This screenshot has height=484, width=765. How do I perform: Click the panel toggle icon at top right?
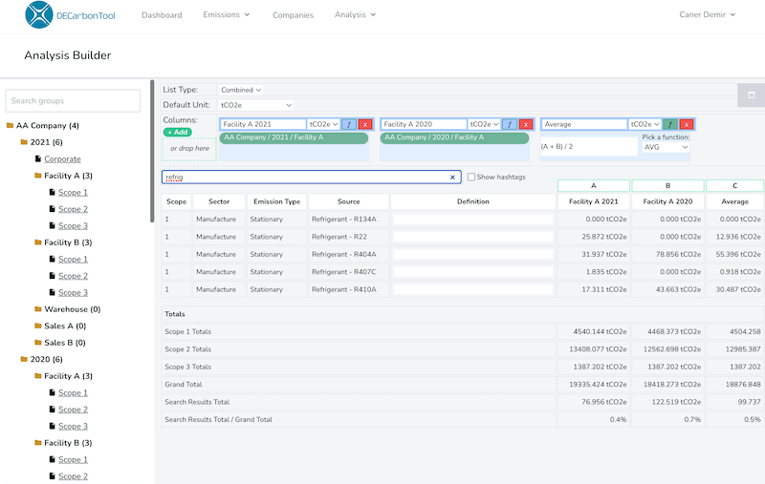(752, 95)
